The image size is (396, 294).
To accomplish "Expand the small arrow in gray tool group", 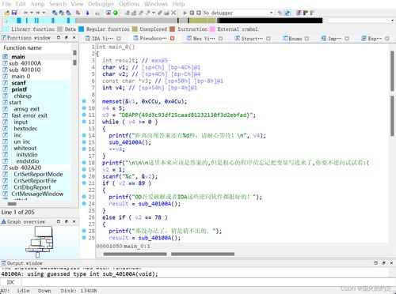I will coord(154,13).
